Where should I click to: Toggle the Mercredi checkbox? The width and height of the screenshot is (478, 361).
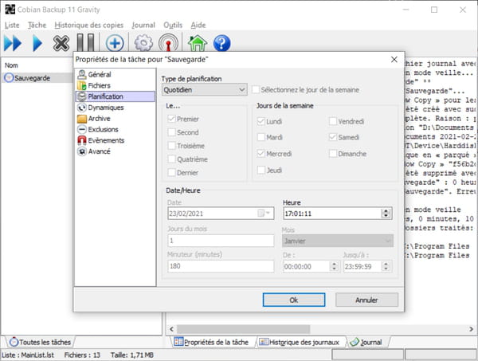[x=261, y=153]
